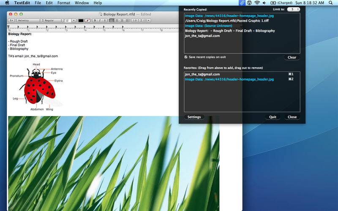The height and width of the screenshot is (211, 338).
Task: Align text right in TextEdit toolbar
Action: coord(122,20)
